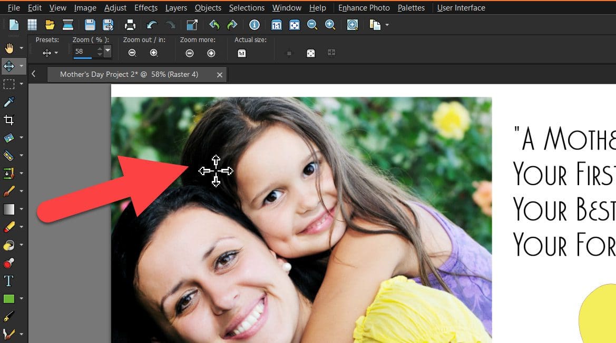Select the Text tool
The image size is (616, 343).
pyautogui.click(x=8, y=280)
